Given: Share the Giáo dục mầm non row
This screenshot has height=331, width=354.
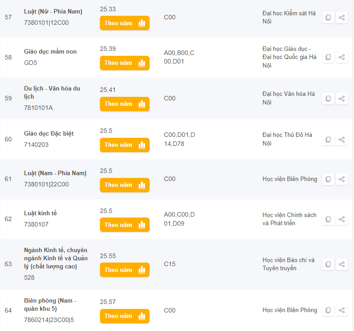Looking at the screenshot, I should pos(342,57).
